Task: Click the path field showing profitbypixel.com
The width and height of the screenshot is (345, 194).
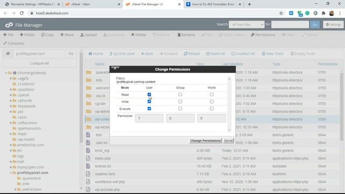Action: click(x=39, y=53)
